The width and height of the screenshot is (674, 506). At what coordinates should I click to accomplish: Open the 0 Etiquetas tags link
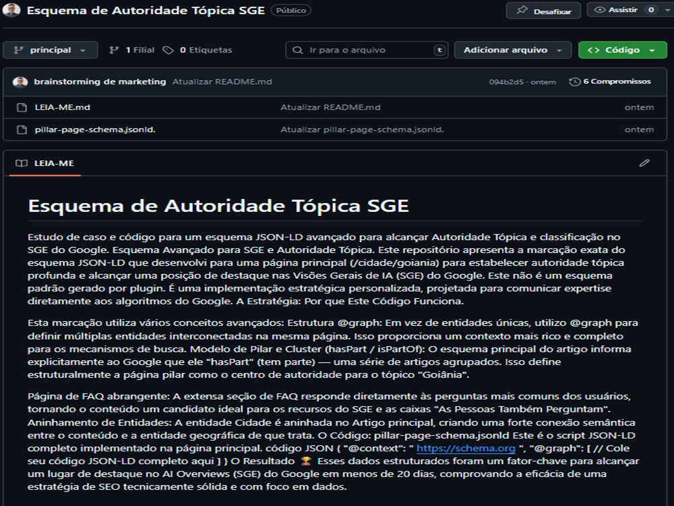(x=197, y=50)
